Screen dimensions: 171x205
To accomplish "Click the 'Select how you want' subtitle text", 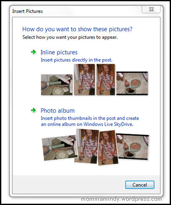I will click(x=70, y=37).
